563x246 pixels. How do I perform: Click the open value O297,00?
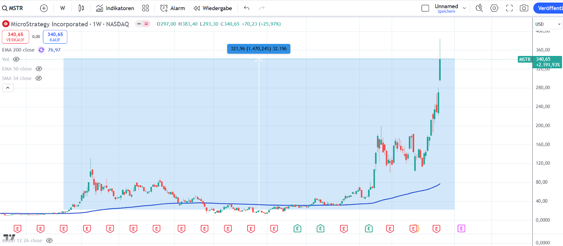[166, 24]
